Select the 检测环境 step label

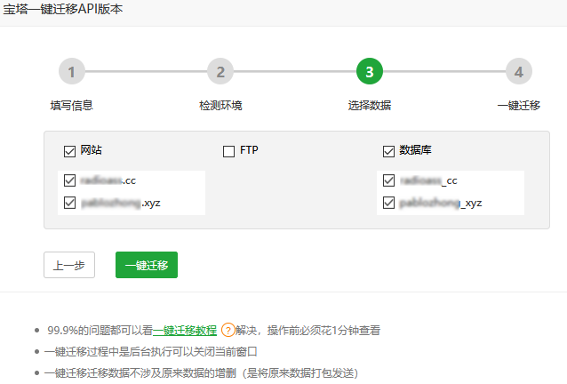[x=220, y=105]
